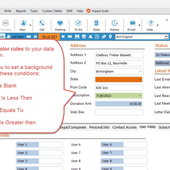Viewport: 170px width, 170px height.
Task: Click the ID/Status field
Action: (x=162, y=55)
